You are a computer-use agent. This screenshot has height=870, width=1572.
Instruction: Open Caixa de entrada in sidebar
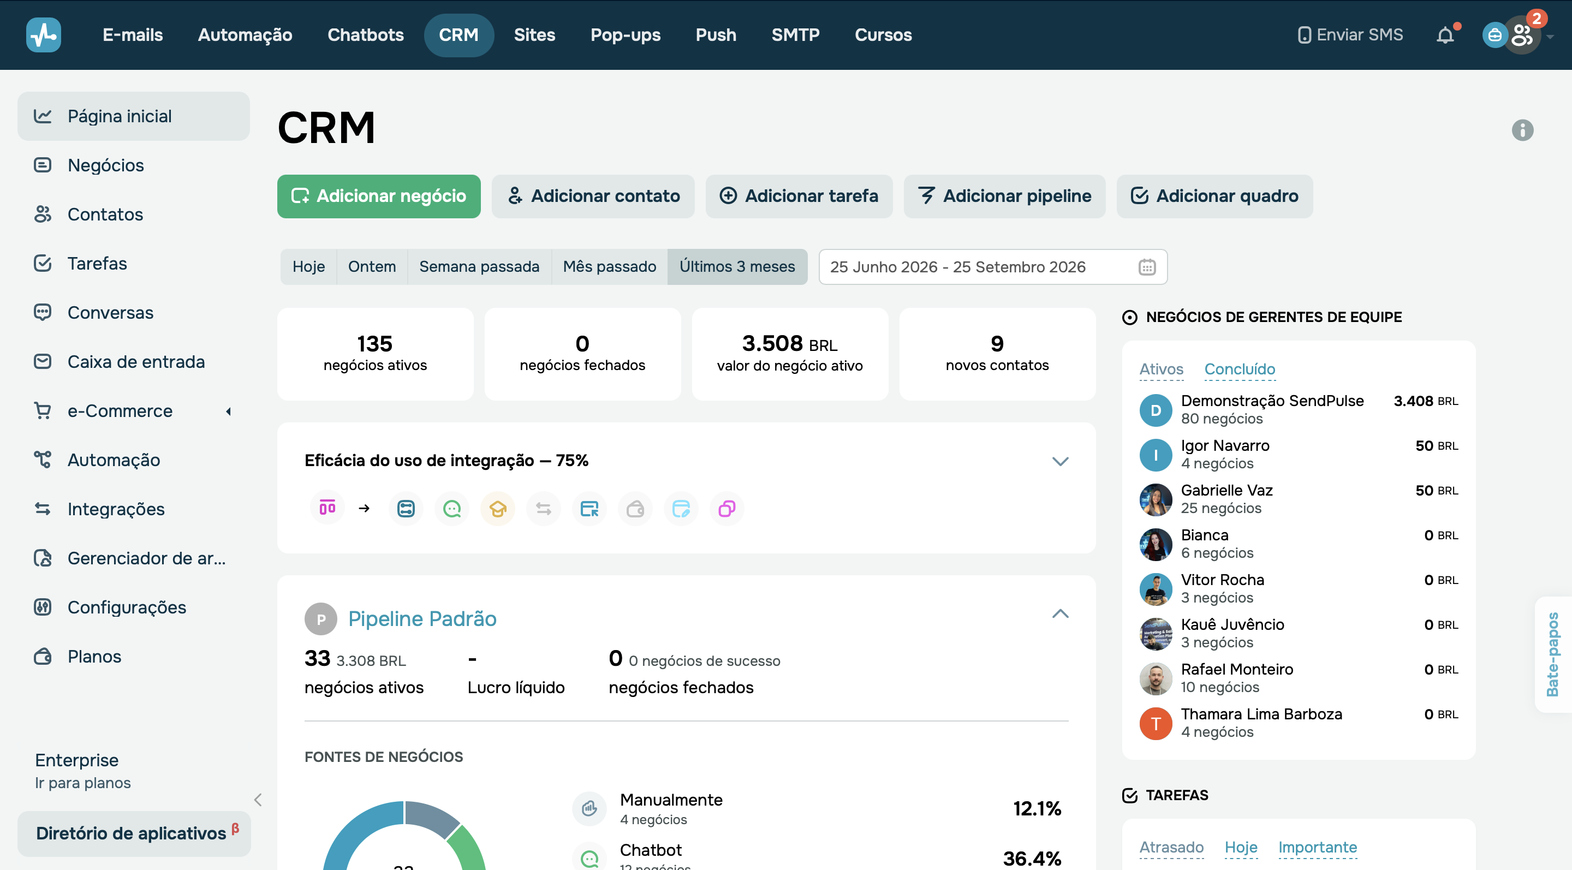point(134,362)
